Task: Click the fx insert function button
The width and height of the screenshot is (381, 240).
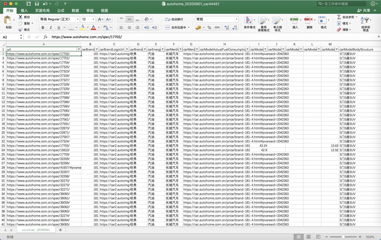Action: [x=45, y=37]
